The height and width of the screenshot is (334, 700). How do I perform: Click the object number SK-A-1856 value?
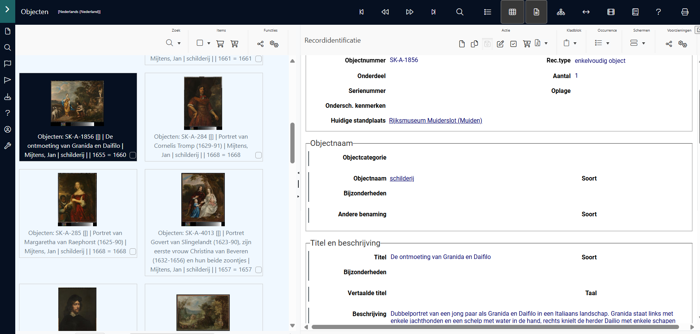(404, 60)
